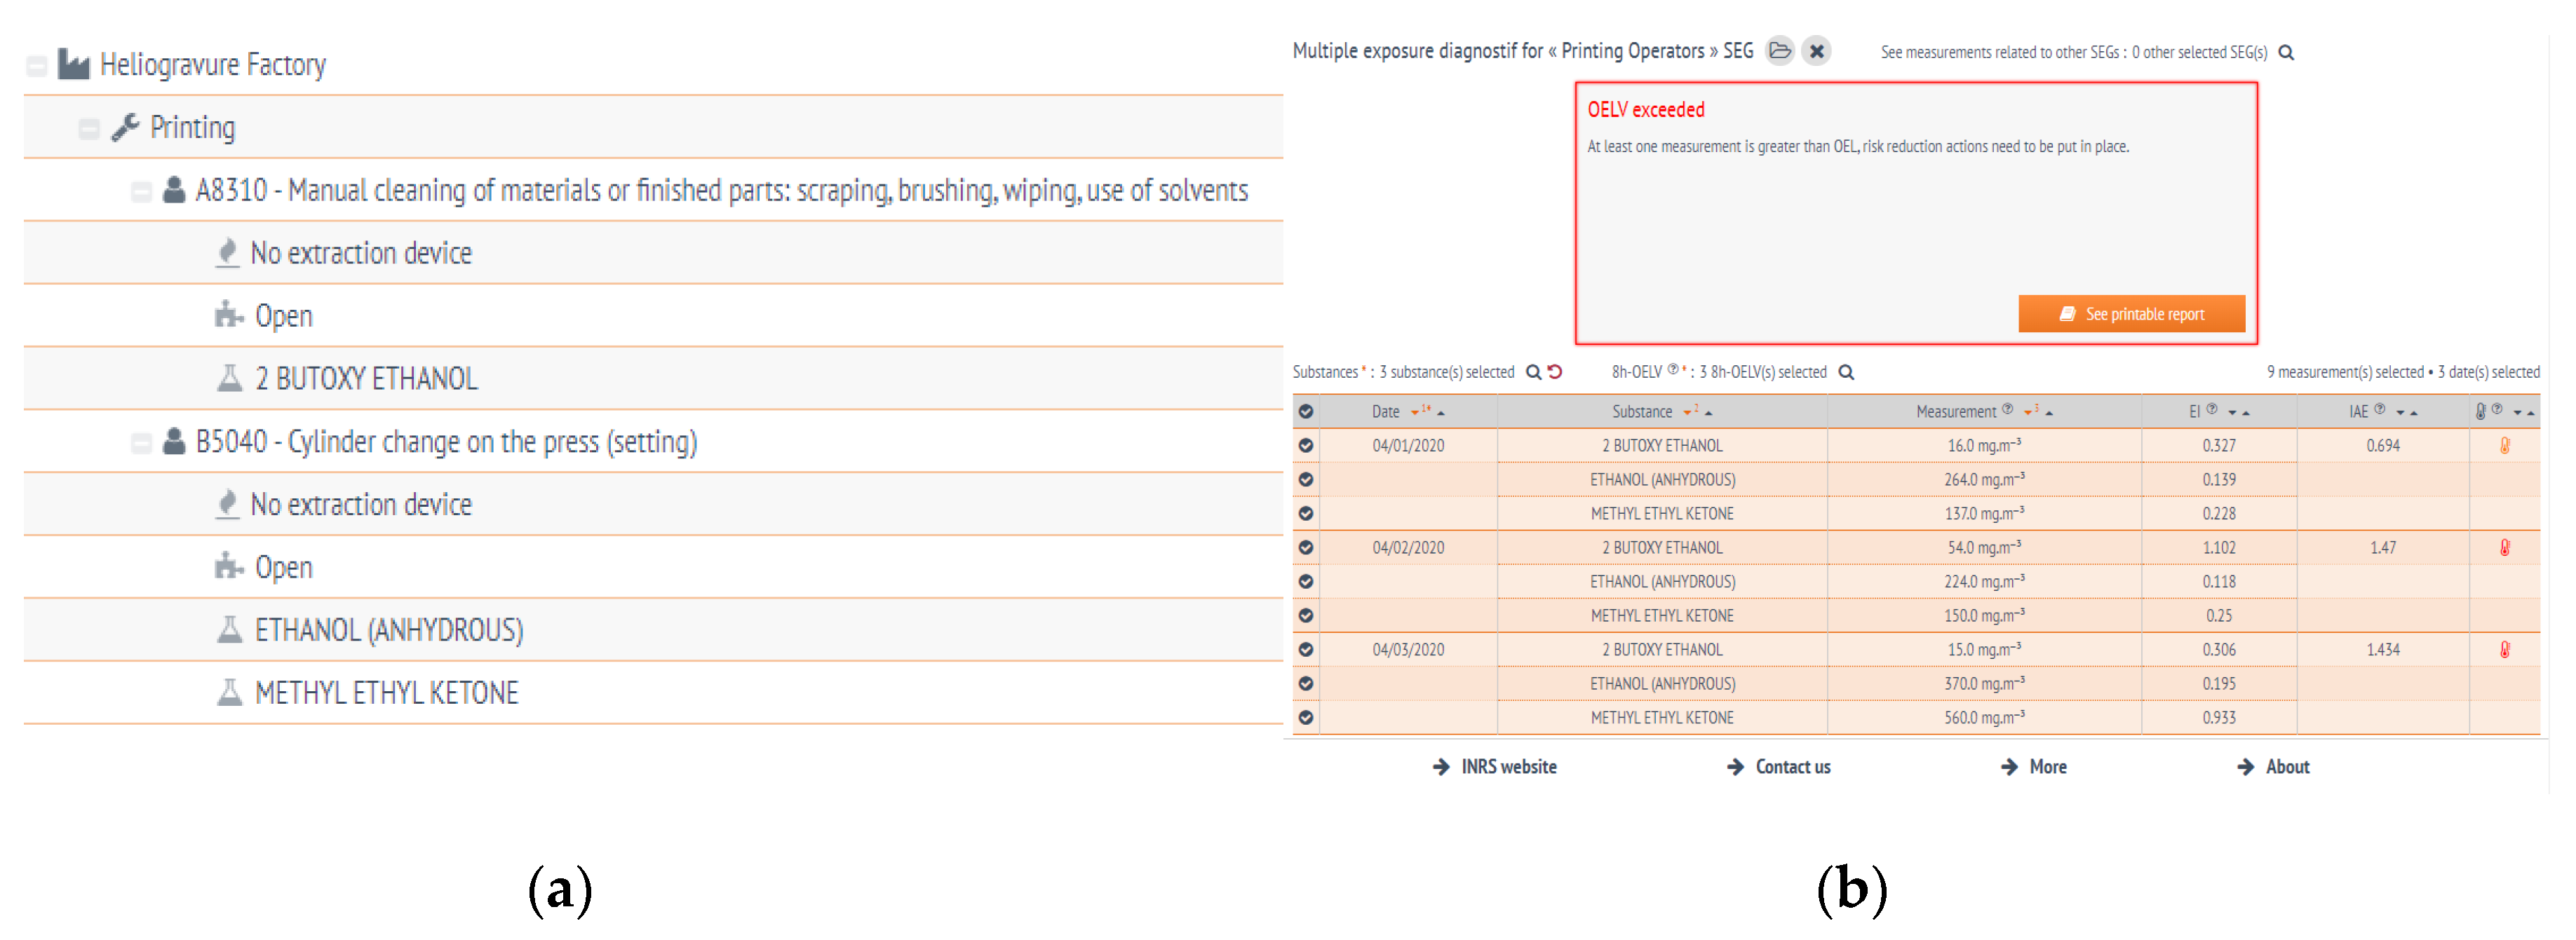Viewport: 2576px width, 940px height.
Task: Click the factory icon of Heliogravure Factory
Action: click(73, 65)
